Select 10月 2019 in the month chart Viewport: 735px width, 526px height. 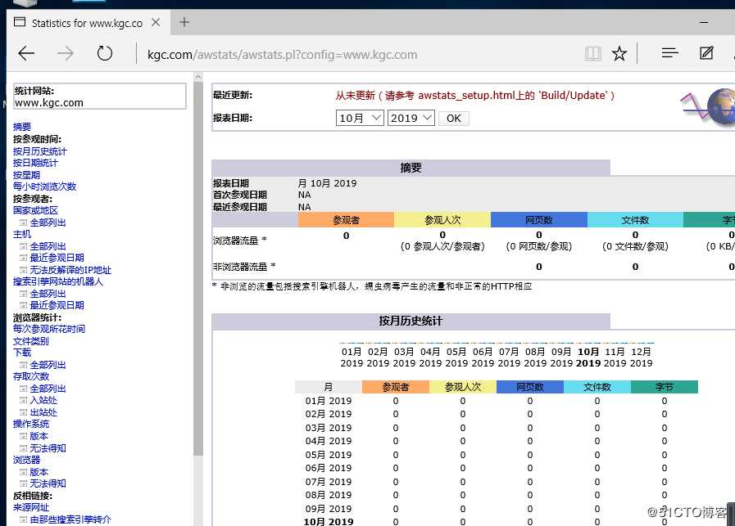point(588,357)
